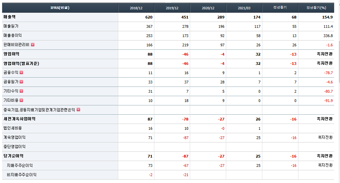Click 매출원가 growth value 111.4
The width and height of the screenshot is (340, 183).
pyautogui.click(x=328, y=26)
